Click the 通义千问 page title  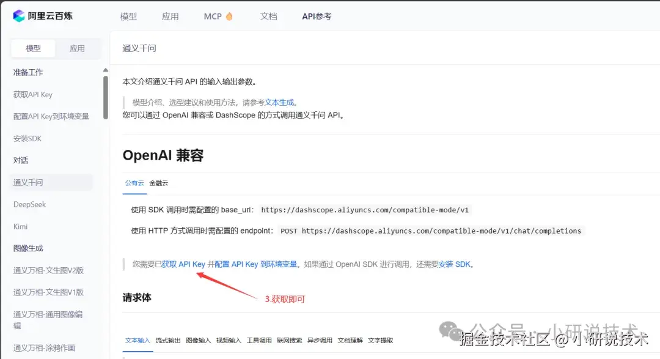139,48
